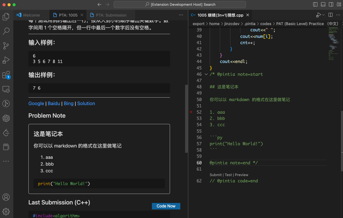The image size is (343, 218).
Task: Click the 'Problem Note' heading
Action: (47, 116)
